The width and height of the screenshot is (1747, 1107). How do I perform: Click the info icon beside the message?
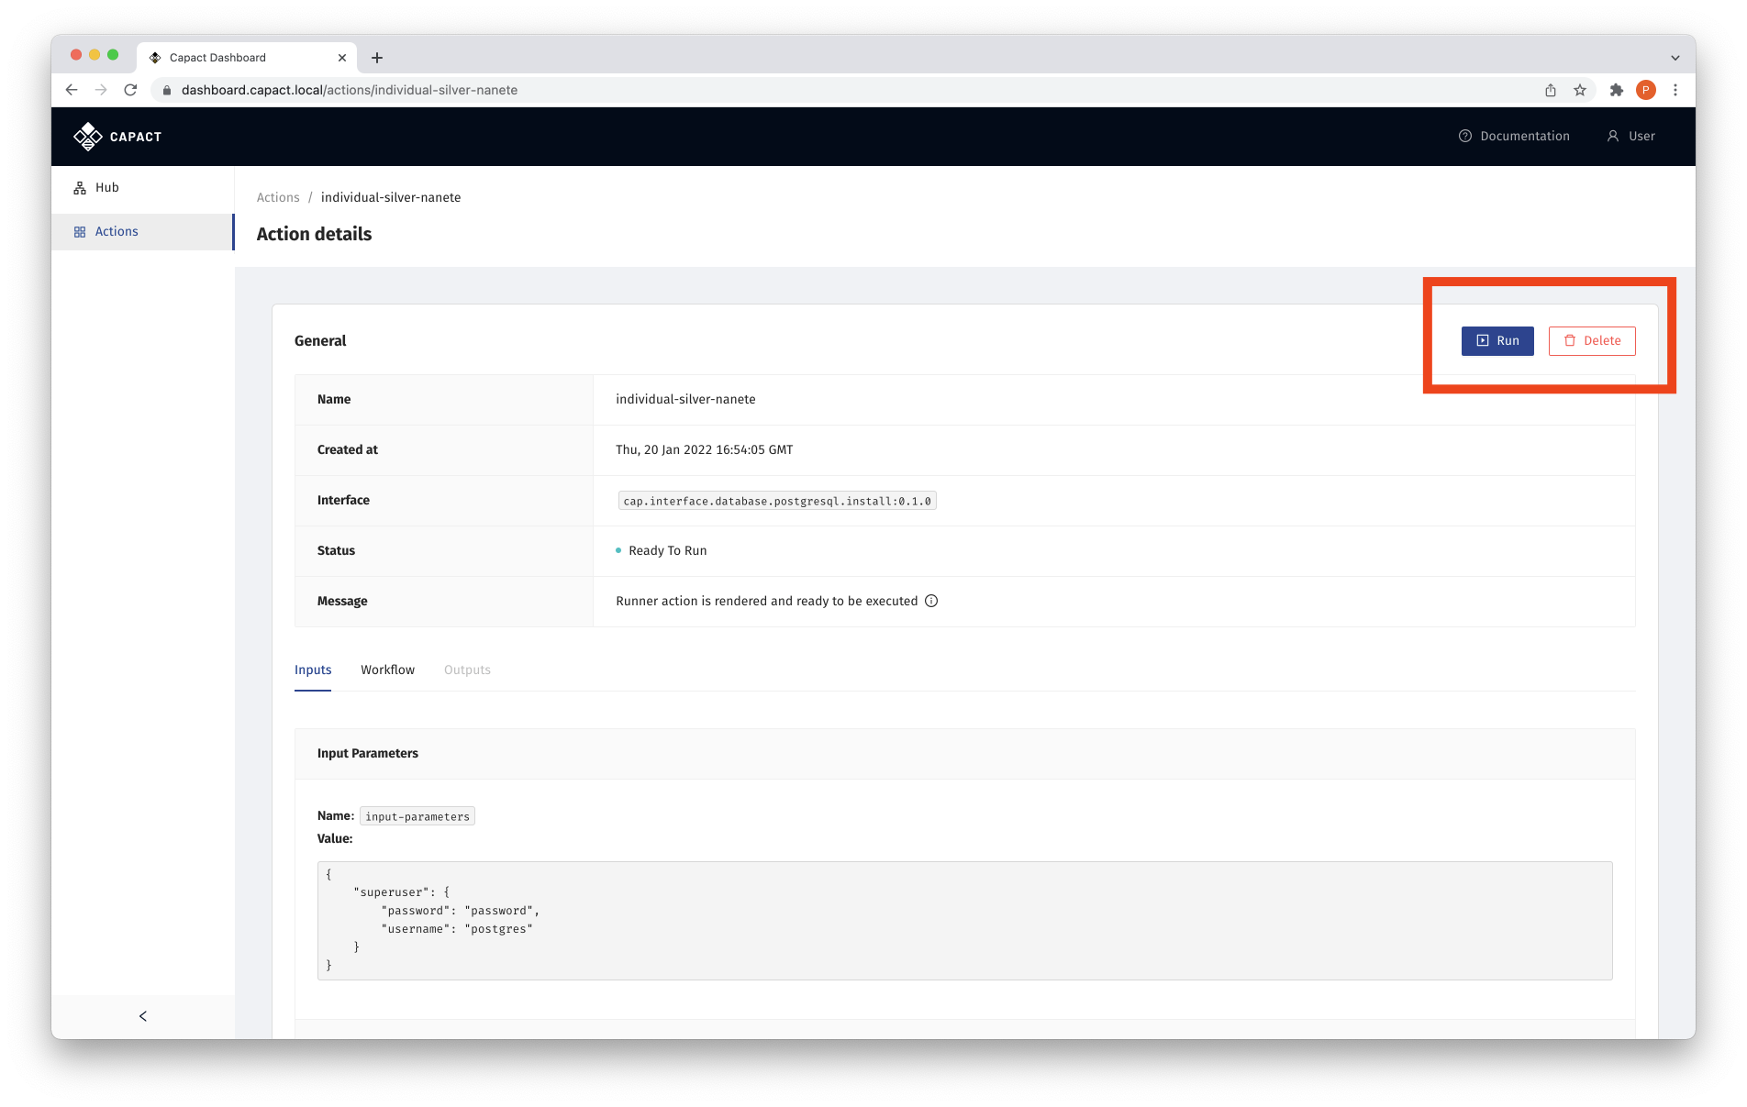[x=931, y=601]
